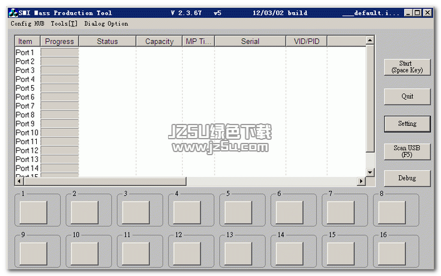Select the Port 10 row

[190, 132]
